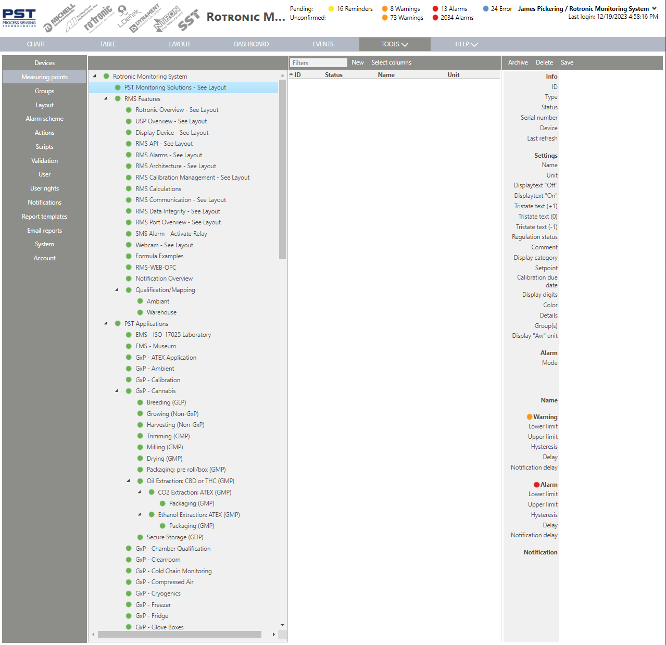Click green status dot of Rotronic Monitoring System
666x645 pixels.
(x=106, y=76)
